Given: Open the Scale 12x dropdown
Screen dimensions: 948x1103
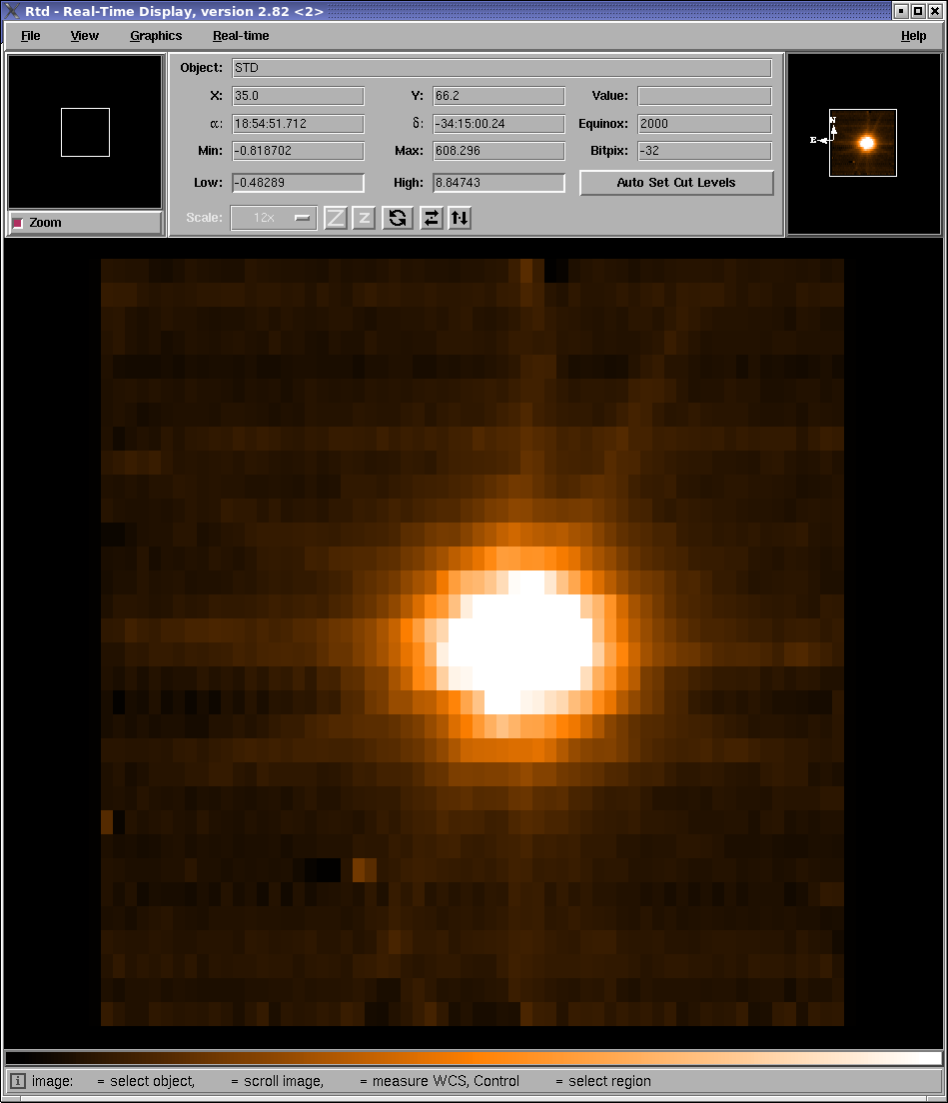Looking at the screenshot, I should click(x=274, y=218).
